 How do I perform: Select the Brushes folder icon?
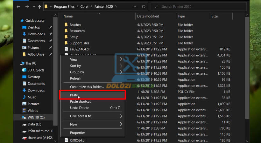[x=66, y=24]
